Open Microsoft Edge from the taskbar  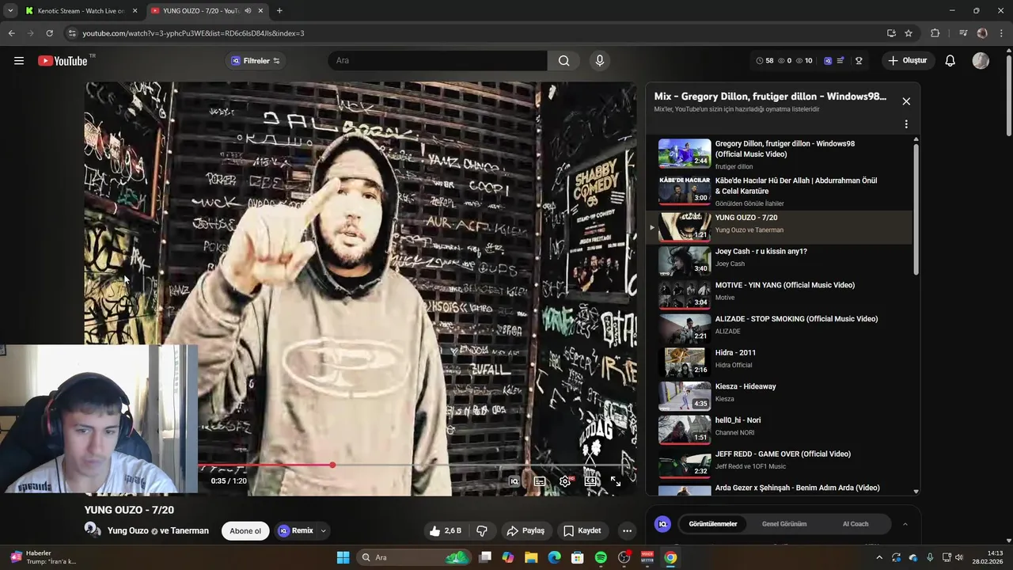(x=555, y=557)
